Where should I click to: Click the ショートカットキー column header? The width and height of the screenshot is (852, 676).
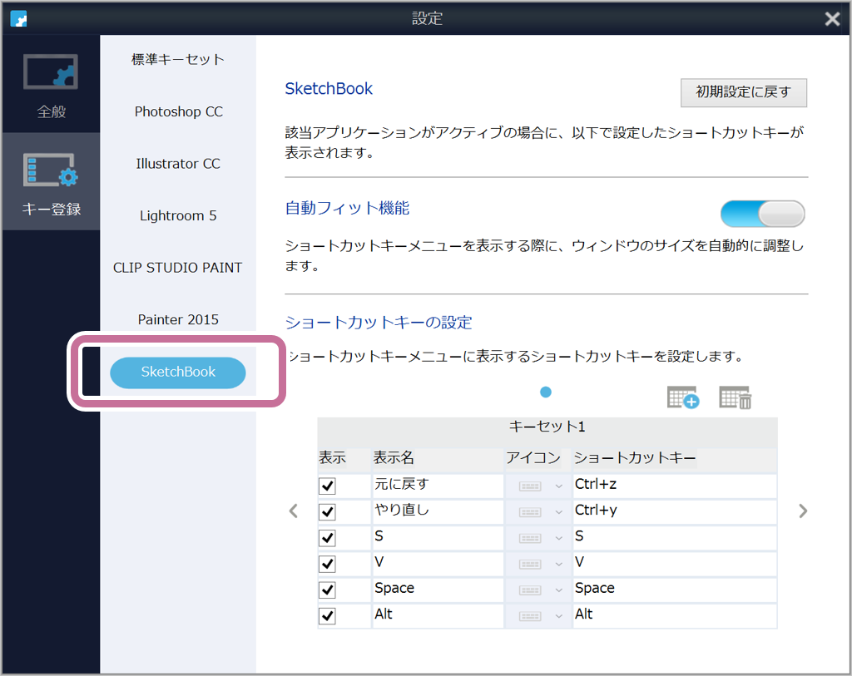(635, 457)
